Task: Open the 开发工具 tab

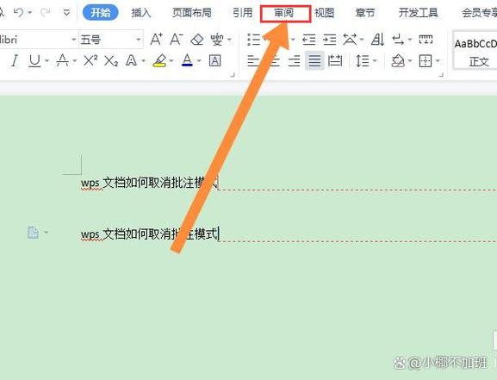Action: point(418,13)
